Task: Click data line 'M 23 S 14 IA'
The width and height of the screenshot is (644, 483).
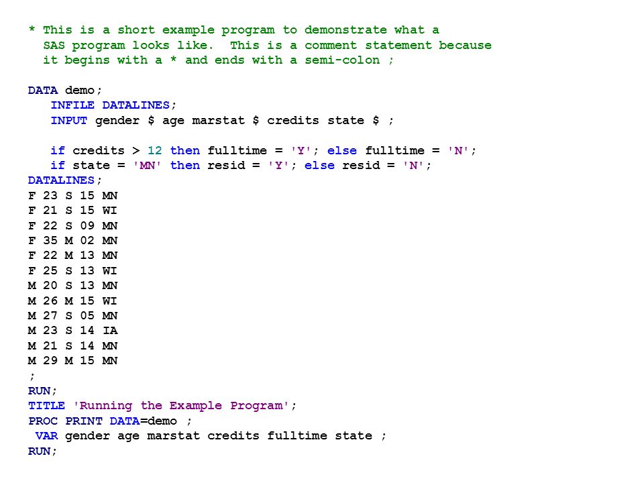Action: 72,330
